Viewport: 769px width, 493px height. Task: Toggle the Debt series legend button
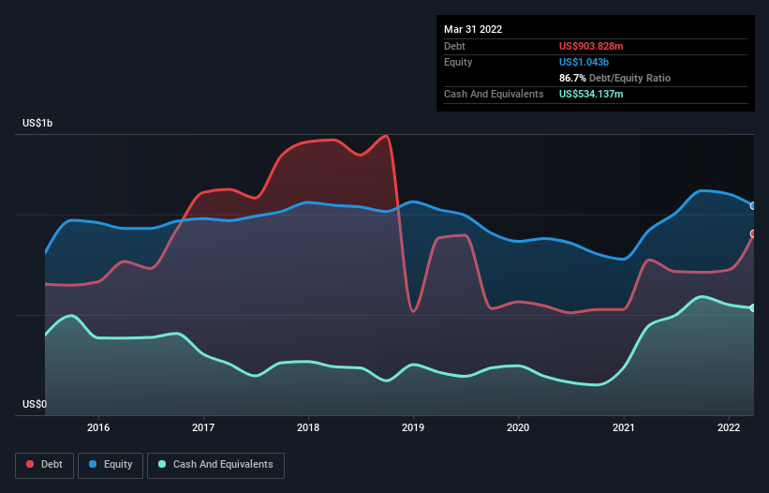45,465
